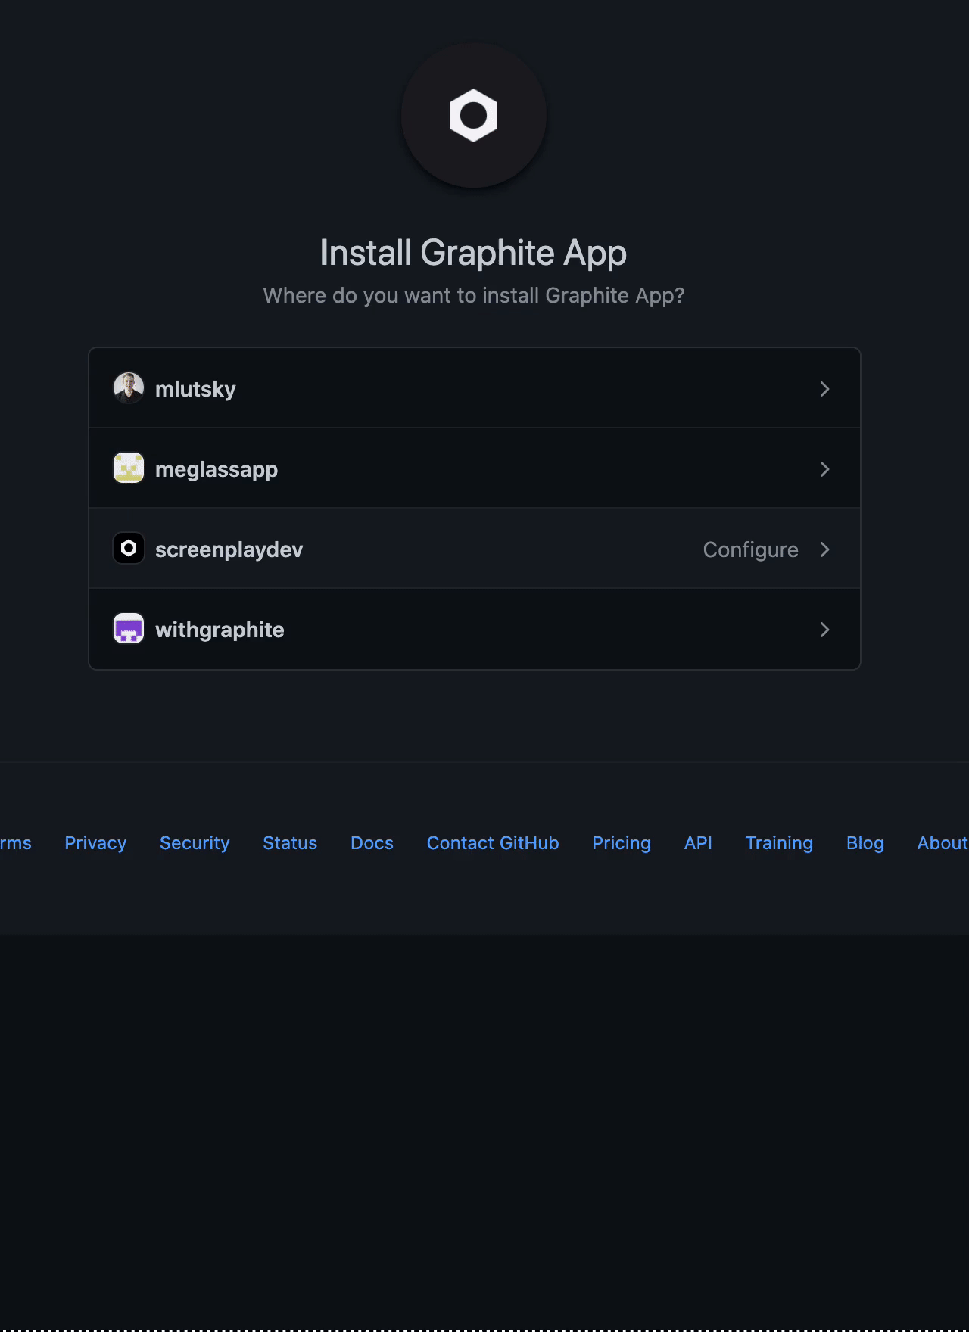Select the meglassapp organization name

(x=217, y=469)
